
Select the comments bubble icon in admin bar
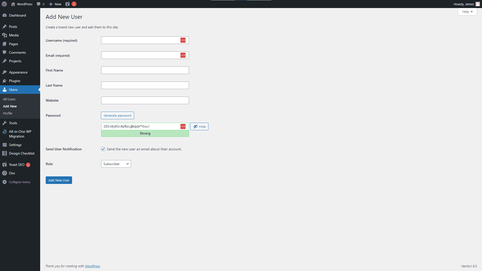[x=39, y=4]
